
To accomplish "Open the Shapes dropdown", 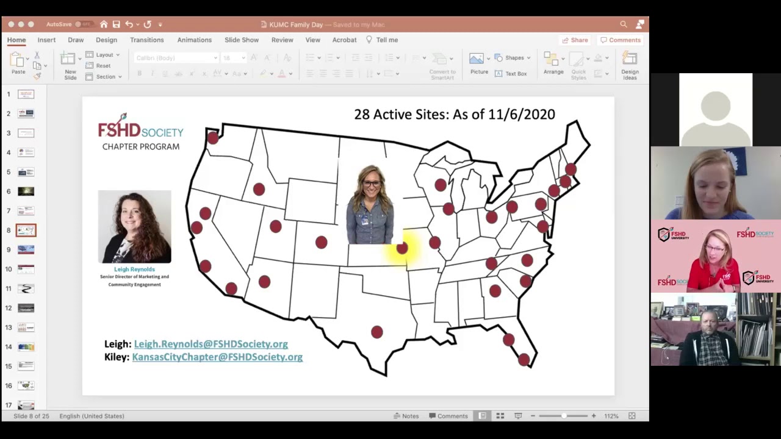I will 513,58.
